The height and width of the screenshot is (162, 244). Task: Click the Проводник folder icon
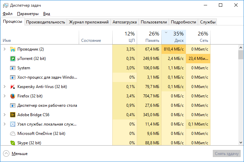coord(13,49)
